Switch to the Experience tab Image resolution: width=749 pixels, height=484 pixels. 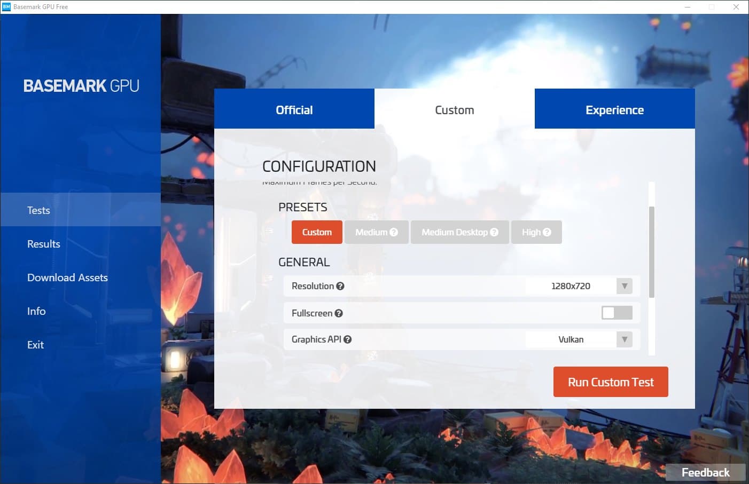tap(614, 109)
